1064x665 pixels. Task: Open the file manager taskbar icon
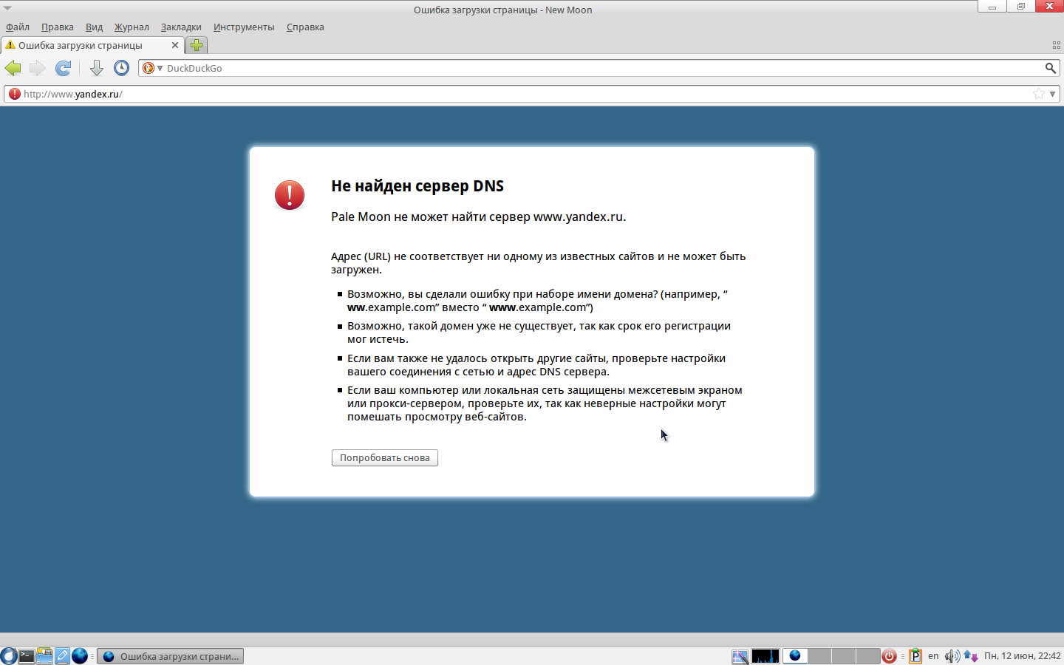pyautogui.click(x=44, y=656)
